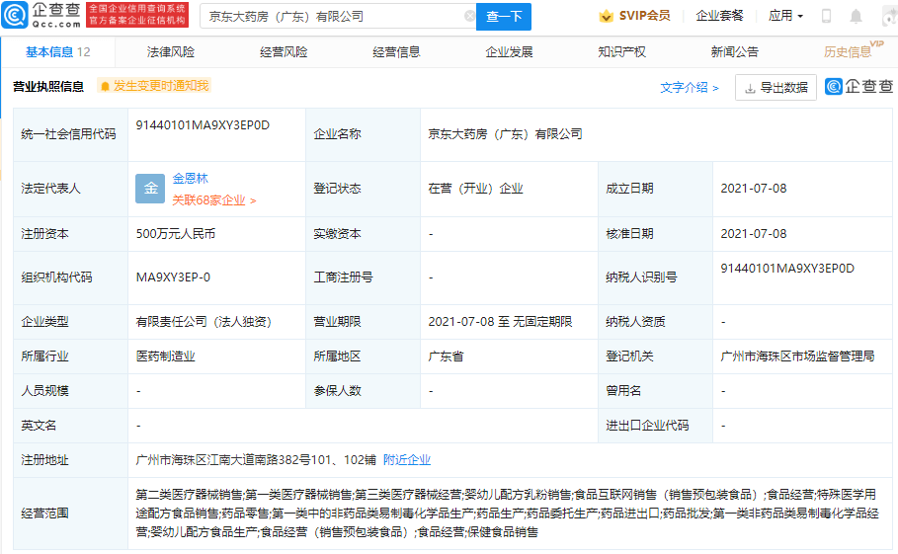Viewport: 898px width, 554px height.
Task: Expand 文字介绍 text introduction
Action: (x=690, y=88)
